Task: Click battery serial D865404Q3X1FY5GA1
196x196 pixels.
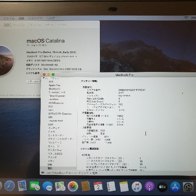Action: (132, 90)
